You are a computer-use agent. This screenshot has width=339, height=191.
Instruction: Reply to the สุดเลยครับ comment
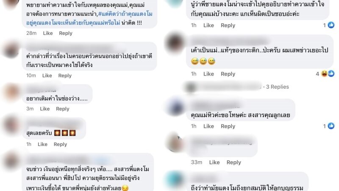pyautogui.click(x=60, y=144)
